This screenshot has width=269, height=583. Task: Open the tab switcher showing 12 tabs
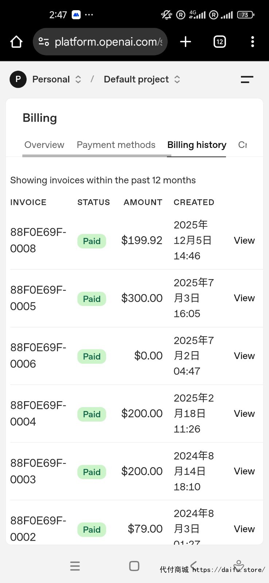tap(219, 42)
